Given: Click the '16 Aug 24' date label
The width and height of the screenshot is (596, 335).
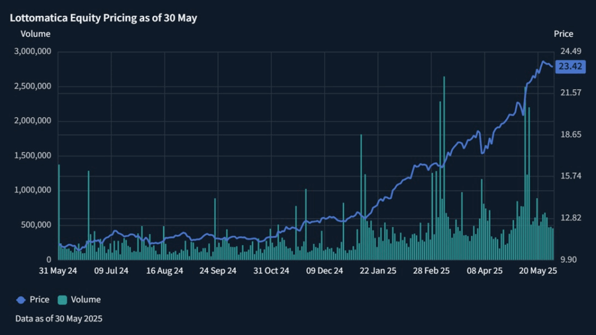Looking at the screenshot, I should click(165, 271).
